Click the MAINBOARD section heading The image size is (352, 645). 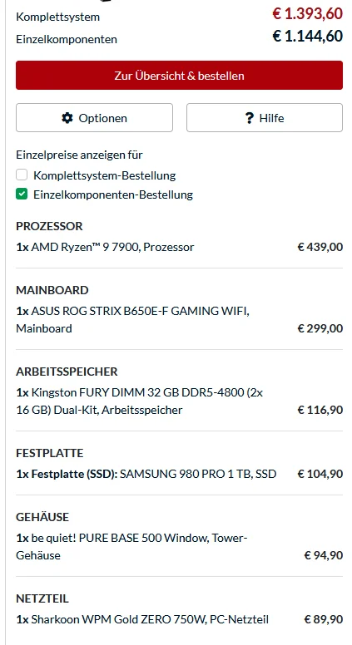click(x=52, y=290)
